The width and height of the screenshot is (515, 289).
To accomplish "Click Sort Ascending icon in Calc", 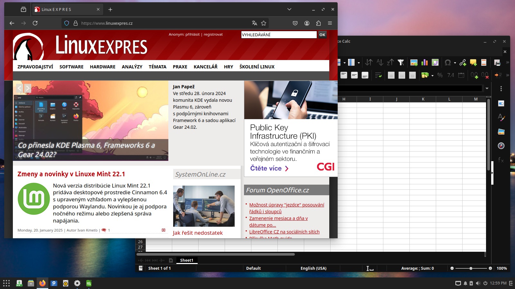I will pos(380,63).
